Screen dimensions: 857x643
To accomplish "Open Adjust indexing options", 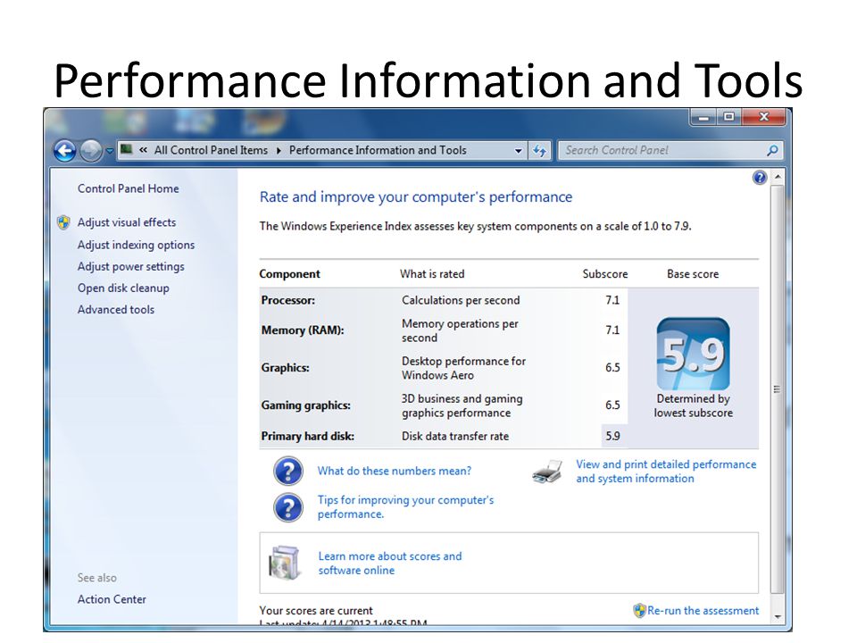I will click(136, 245).
